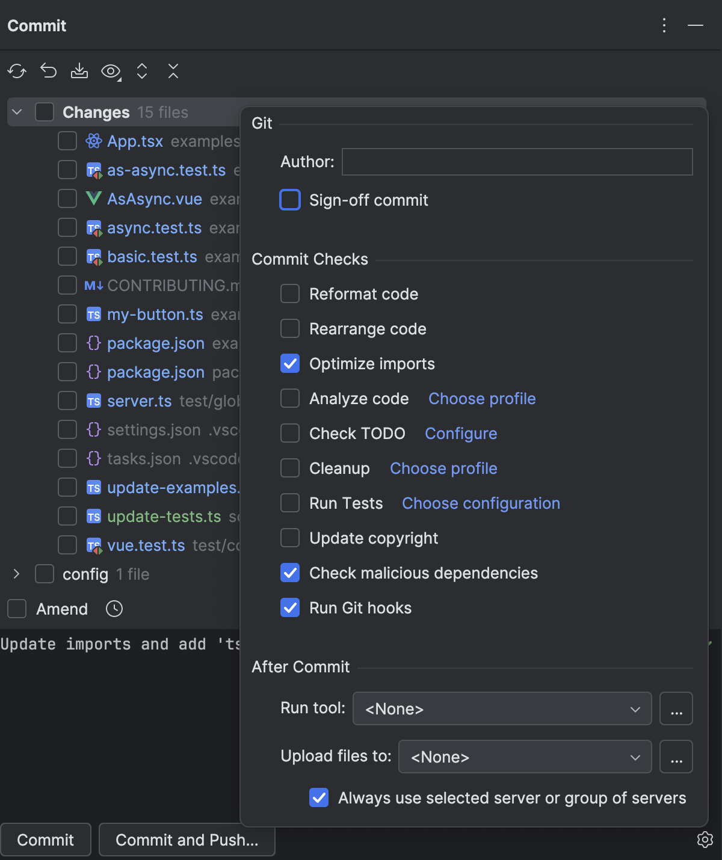The width and height of the screenshot is (722, 860).
Task: Open commit message history clock icon
Action: pos(114,609)
